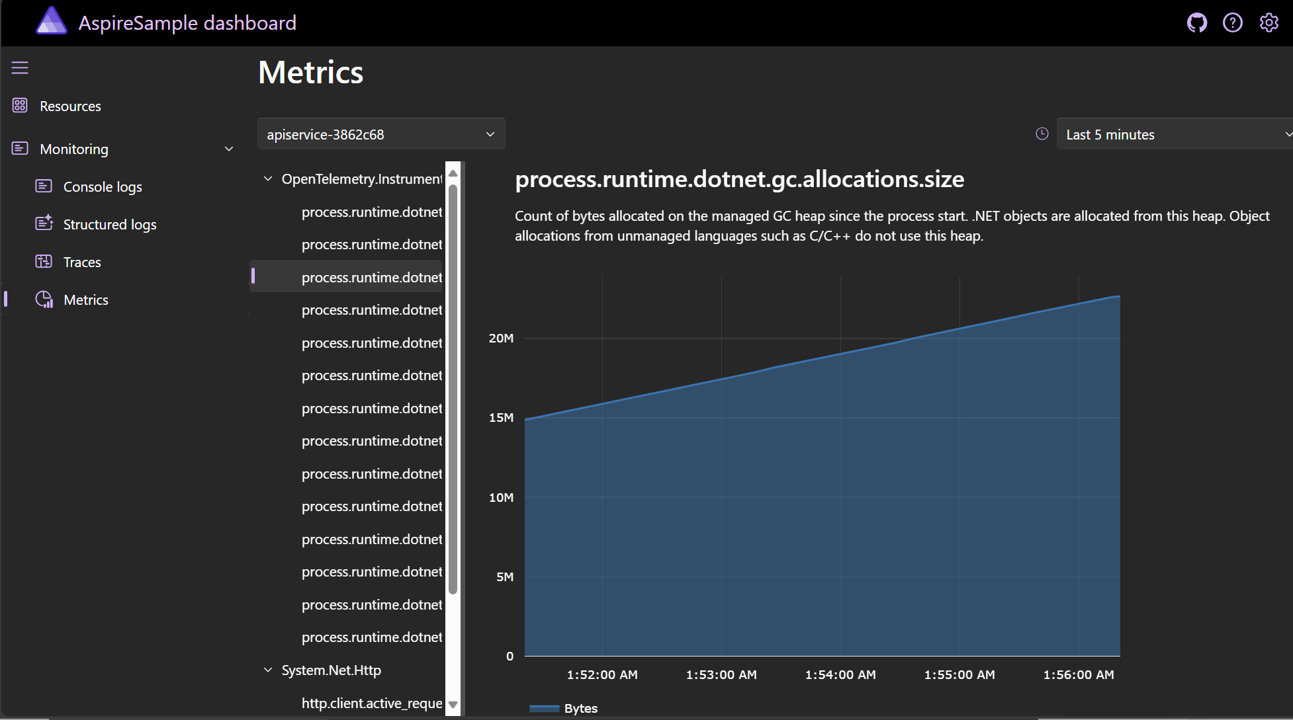Click the clock icon beside time range
The image size is (1293, 720).
click(x=1042, y=134)
